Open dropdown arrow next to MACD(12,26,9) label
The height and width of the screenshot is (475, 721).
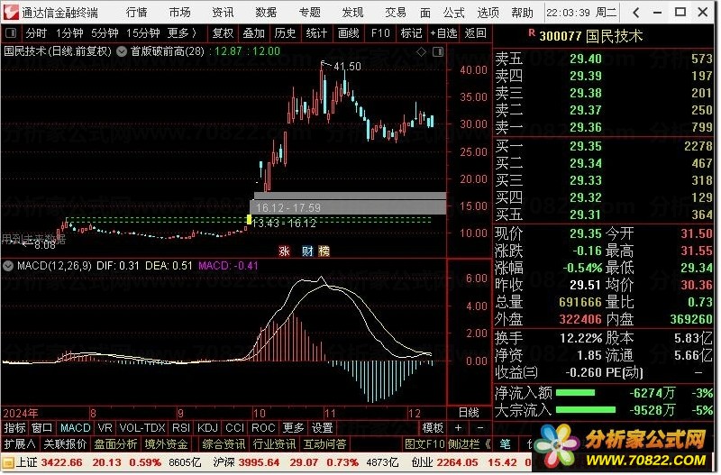8,266
